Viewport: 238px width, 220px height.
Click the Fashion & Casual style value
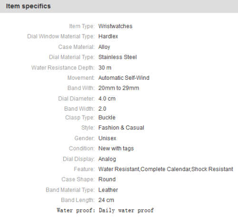(121, 128)
